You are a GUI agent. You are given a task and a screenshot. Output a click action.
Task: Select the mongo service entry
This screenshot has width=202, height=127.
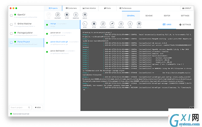[x=62, y=25]
